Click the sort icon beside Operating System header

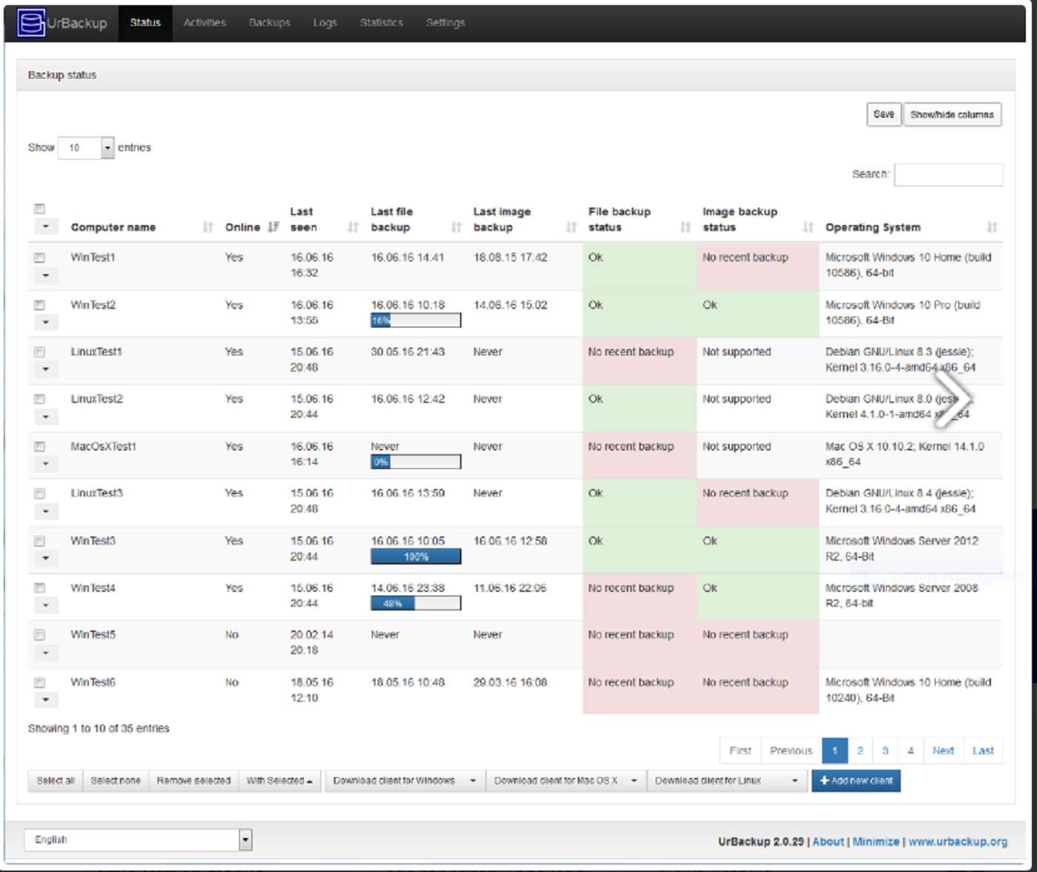[x=993, y=227]
